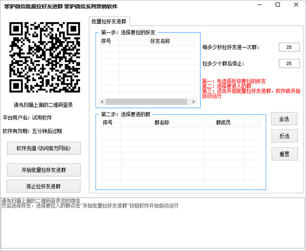Start with 开始批量拉好友进群 button
The width and height of the screenshot is (306, 251).
(44, 170)
